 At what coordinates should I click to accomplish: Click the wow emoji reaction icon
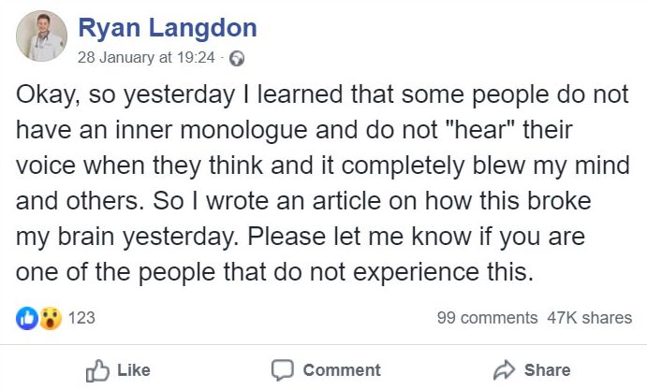click(x=51, y=318)
